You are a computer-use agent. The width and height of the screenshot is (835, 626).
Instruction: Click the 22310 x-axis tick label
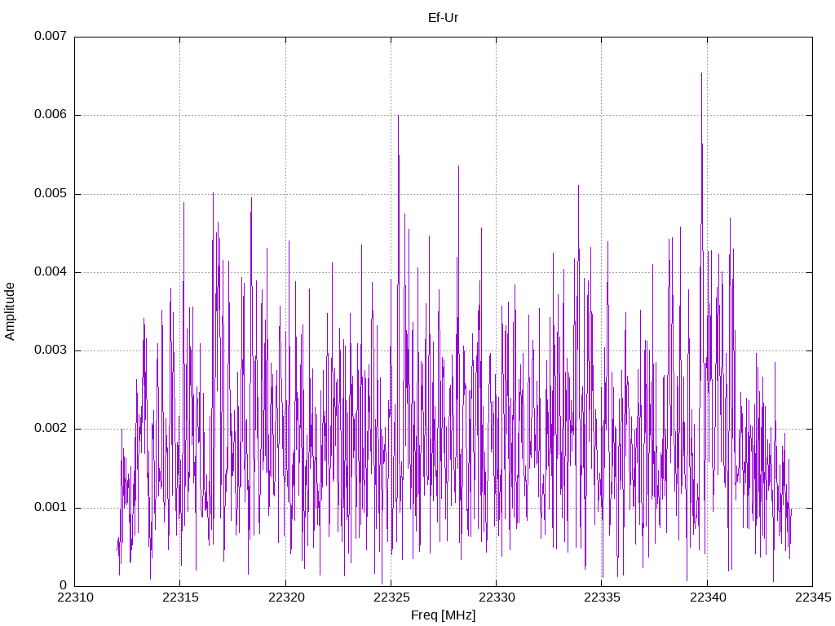coord(75,597)
